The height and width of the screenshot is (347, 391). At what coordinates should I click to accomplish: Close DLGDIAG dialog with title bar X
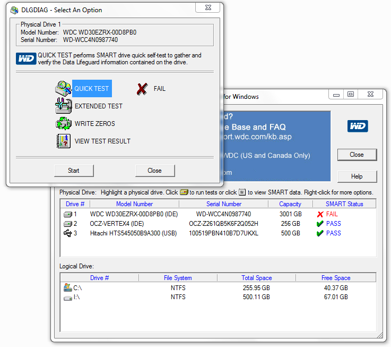[208, 7]
